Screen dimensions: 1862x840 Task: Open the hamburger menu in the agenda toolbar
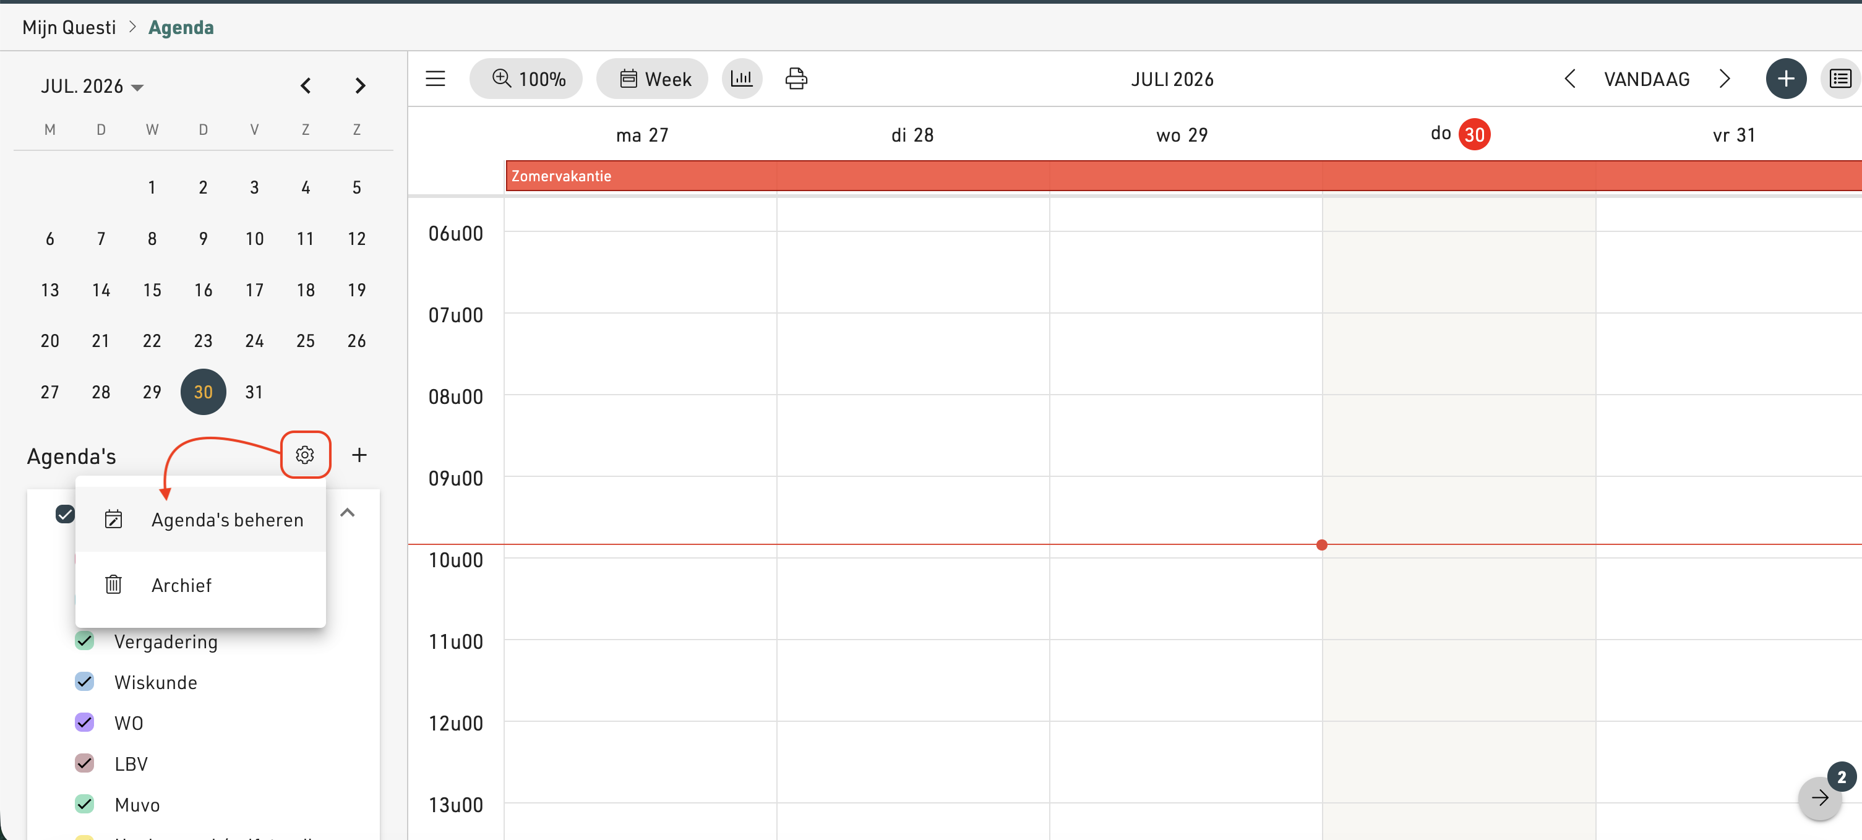(435, 79)
